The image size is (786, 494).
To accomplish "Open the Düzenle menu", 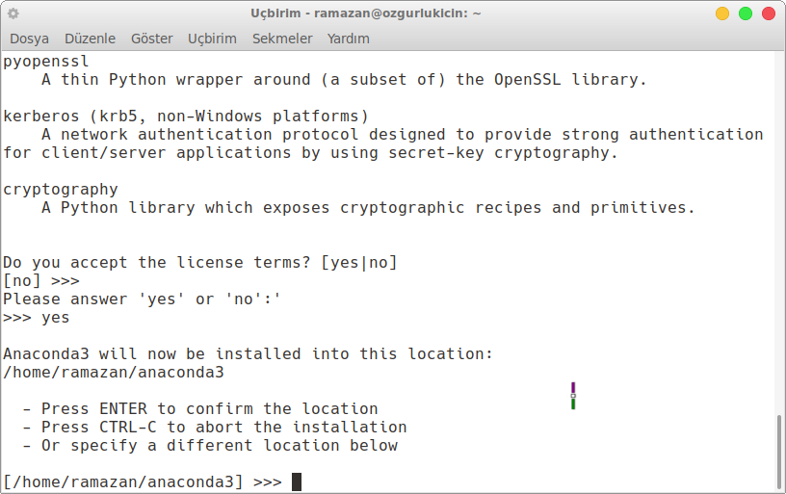I will pyautogui.click(x=90, y=39).
